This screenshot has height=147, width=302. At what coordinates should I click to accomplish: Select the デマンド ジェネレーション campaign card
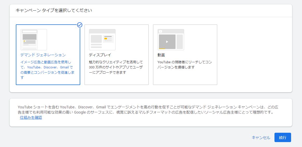[48, 55]
